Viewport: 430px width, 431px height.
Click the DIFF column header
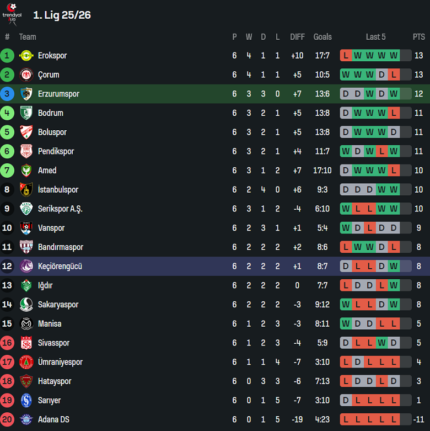(x=297, y=37)
